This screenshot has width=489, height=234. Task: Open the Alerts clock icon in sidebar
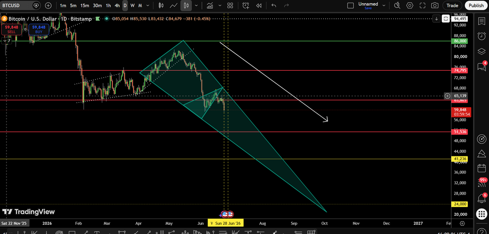[x=482, y=36]
